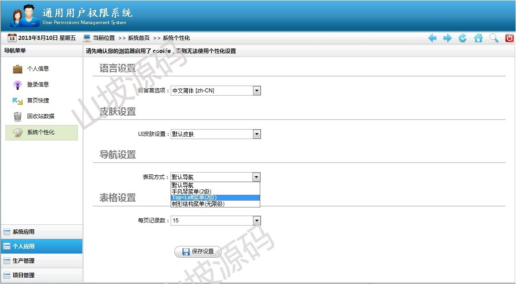Click the 皮肤设置 section heading

[118, 112]
